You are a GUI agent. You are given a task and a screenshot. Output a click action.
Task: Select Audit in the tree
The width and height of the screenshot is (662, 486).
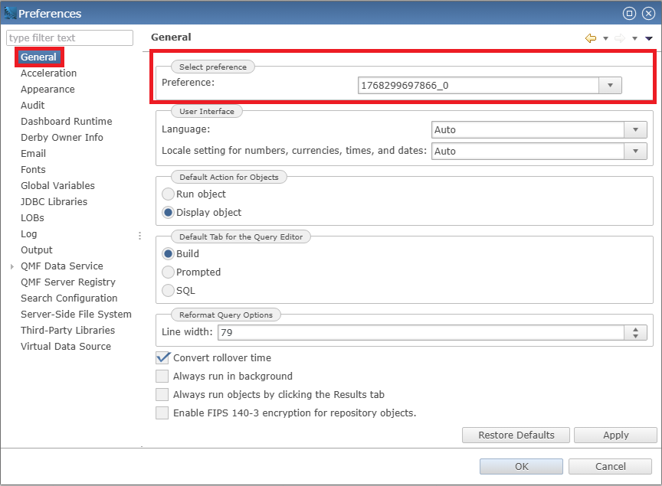click(32, 106)
